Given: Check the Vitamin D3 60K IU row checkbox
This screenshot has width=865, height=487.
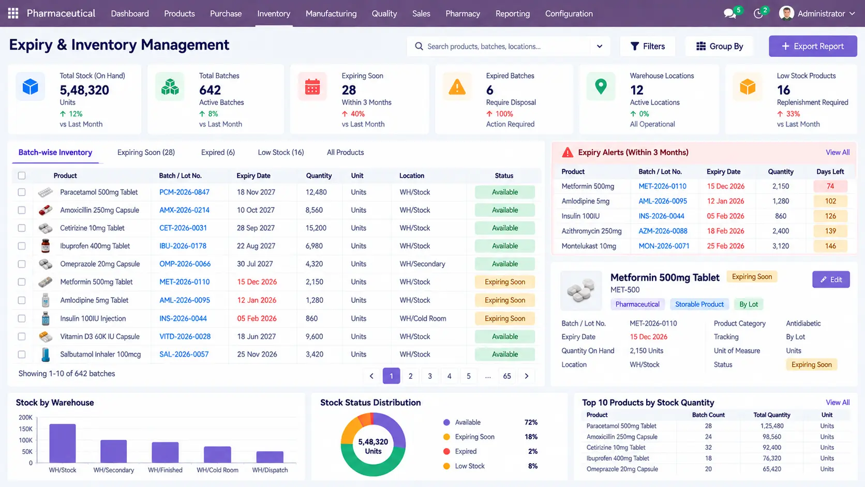Looking at the screenshot, I should pos(22,336).
